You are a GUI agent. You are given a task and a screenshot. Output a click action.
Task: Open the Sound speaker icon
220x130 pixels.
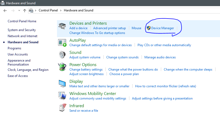(x=62, y=55)
